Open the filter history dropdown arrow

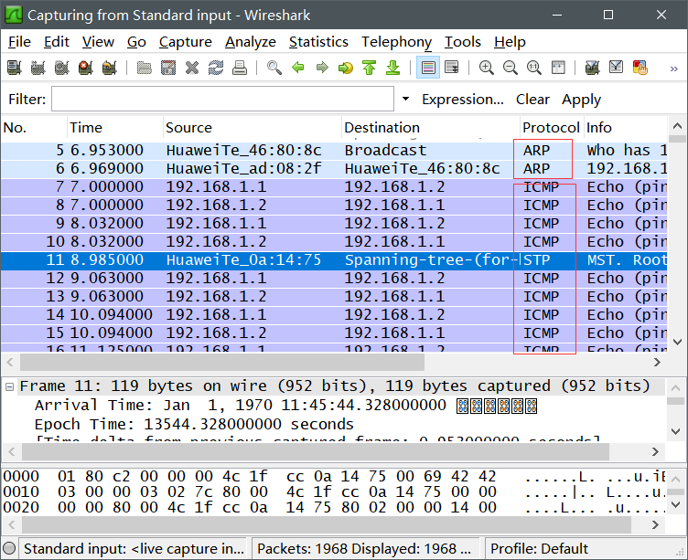406,99
